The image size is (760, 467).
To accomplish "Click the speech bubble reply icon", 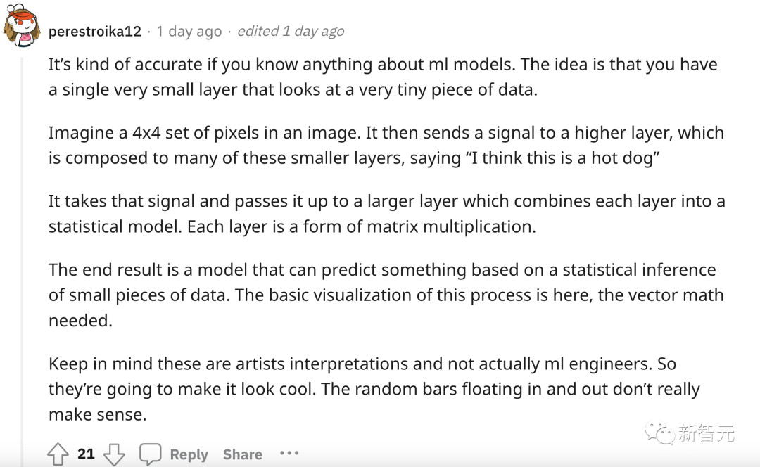I will point(151,454).
